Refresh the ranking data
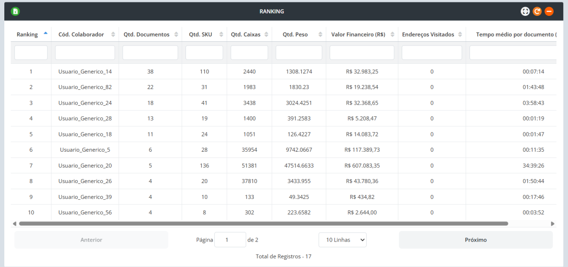This screenshot has height=267, width=568. point(537,12)
